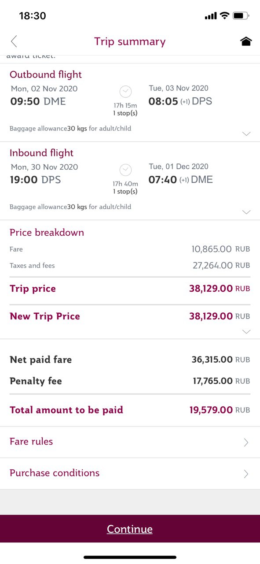The height and width of the screenshot is (564, 260).
Task: Tap the Price breakdown heading
Action: [x=47, y=232]
